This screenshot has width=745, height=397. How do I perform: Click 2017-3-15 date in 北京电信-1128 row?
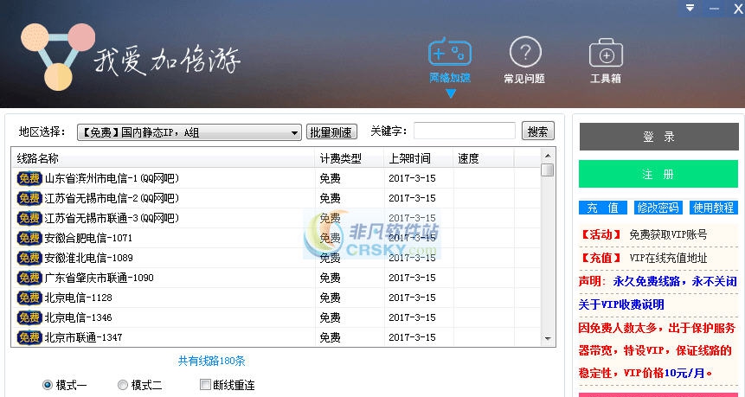(x=412, y=298)
